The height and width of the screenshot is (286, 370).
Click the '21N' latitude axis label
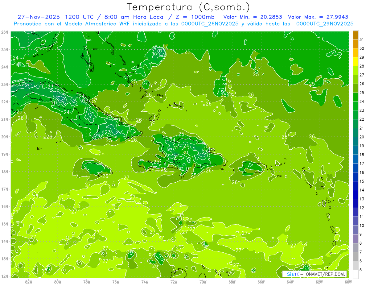[x=5, y=119]
